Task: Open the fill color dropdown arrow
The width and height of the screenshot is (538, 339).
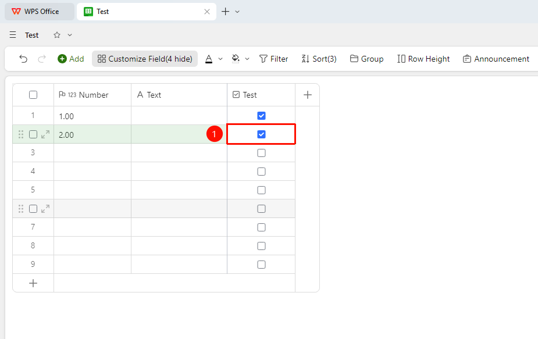Action: tap(247, 59)
